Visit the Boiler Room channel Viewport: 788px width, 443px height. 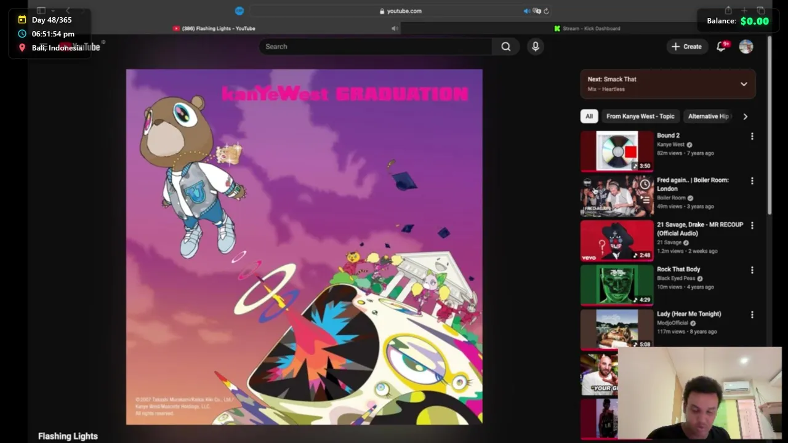tap(671, 198)
